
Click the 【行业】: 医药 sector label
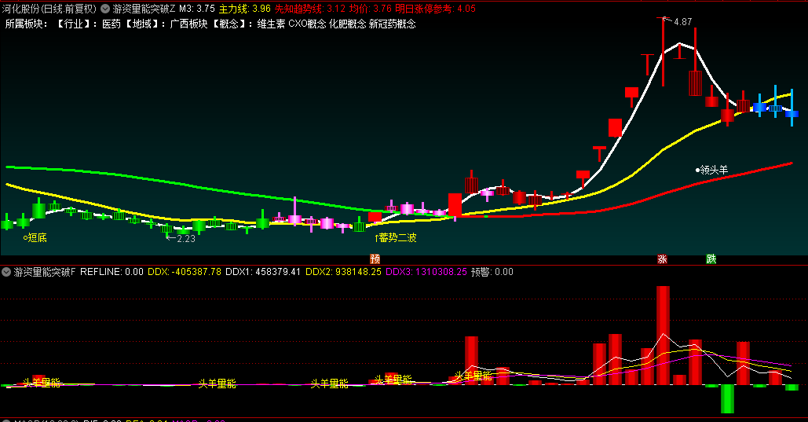click(86, 24)
